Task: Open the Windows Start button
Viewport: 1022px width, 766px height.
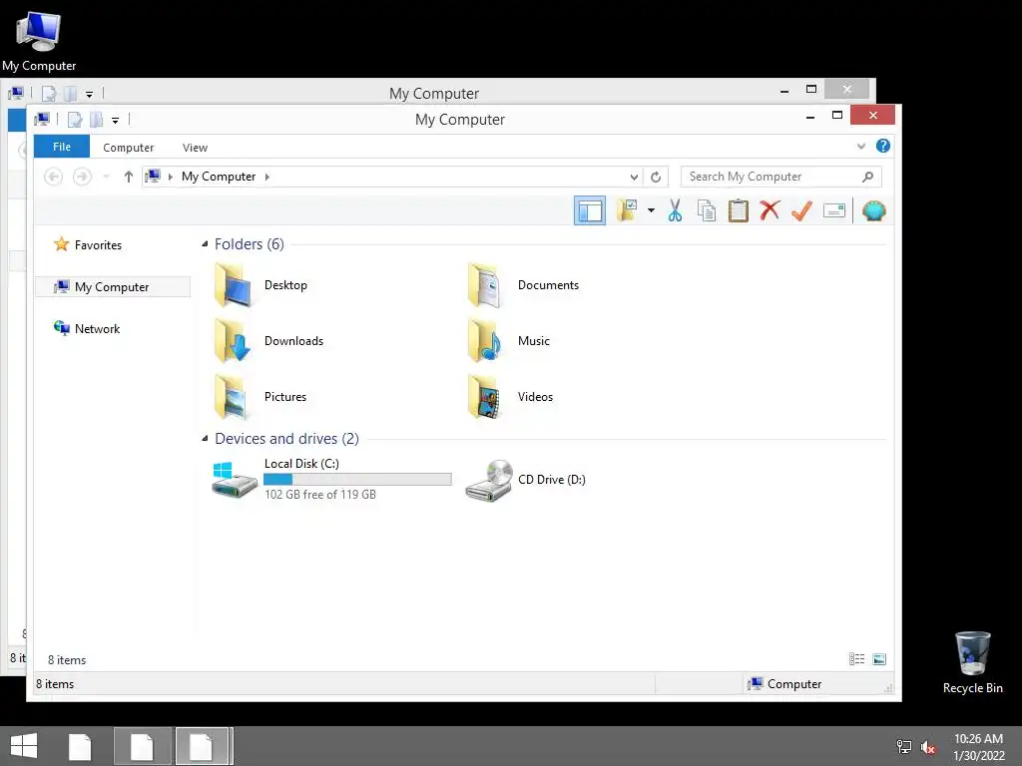Action: (x=24, y=746)
